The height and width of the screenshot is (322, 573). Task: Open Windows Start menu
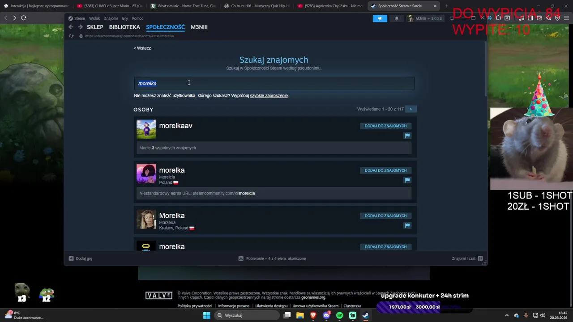pyautogui.click(x=206, y=315)
